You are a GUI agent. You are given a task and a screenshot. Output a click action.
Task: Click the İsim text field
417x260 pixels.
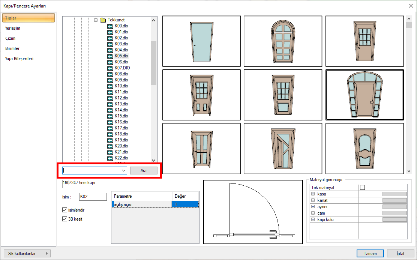[93, 196]
